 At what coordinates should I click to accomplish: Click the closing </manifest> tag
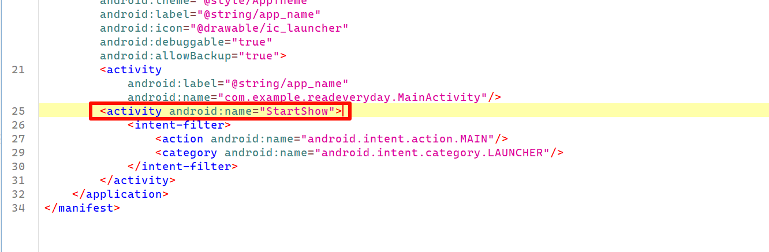coord(83,208)
